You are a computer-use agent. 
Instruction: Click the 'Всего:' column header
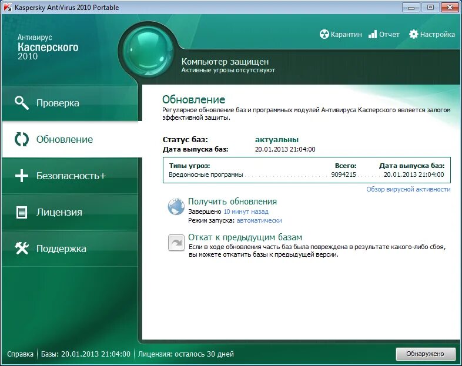(346, 166)
